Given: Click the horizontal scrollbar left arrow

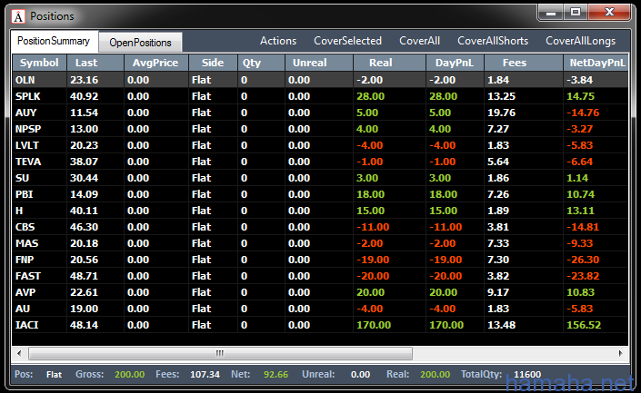Looking at the screenshot, I should (x=19, y=353).
